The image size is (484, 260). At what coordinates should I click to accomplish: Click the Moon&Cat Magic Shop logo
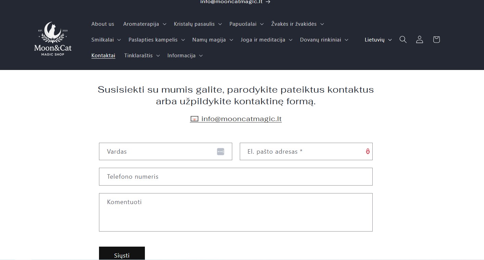click(53, 39)
